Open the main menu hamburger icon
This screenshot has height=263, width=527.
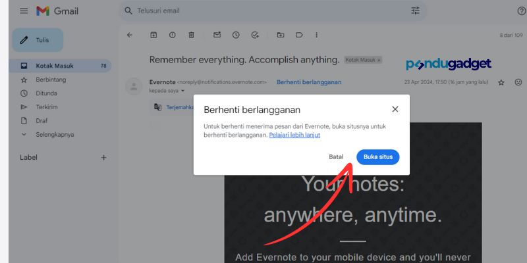point(24,11)
